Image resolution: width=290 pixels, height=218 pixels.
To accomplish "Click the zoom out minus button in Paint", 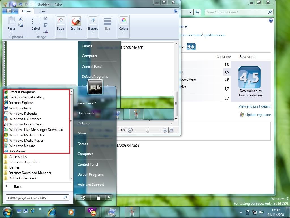I will tap(130, 130).
